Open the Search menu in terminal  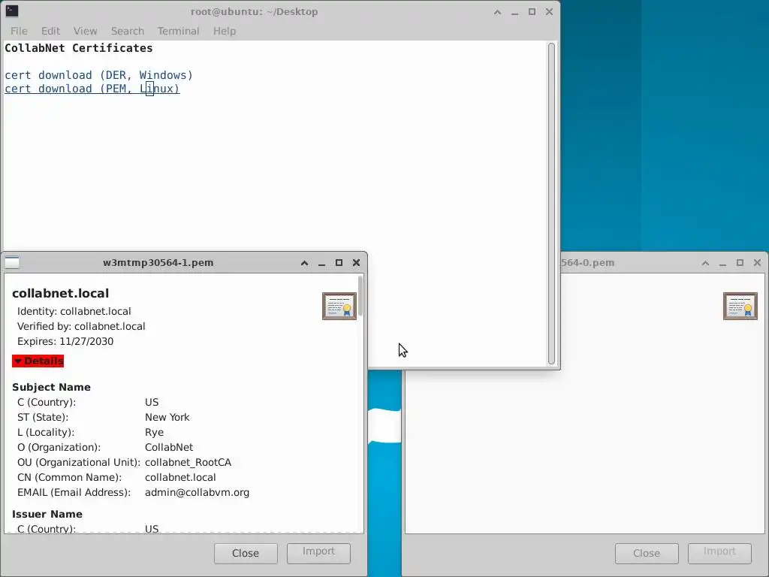(128, 31)
